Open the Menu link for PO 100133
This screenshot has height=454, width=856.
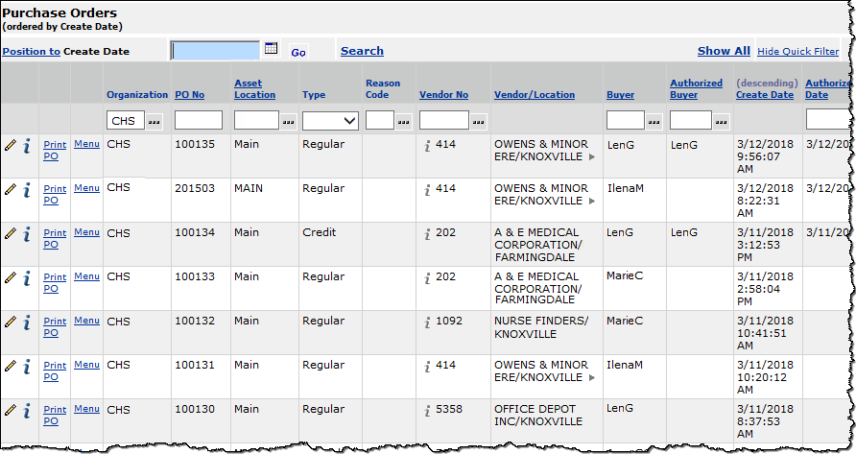[x=86, y=276]
